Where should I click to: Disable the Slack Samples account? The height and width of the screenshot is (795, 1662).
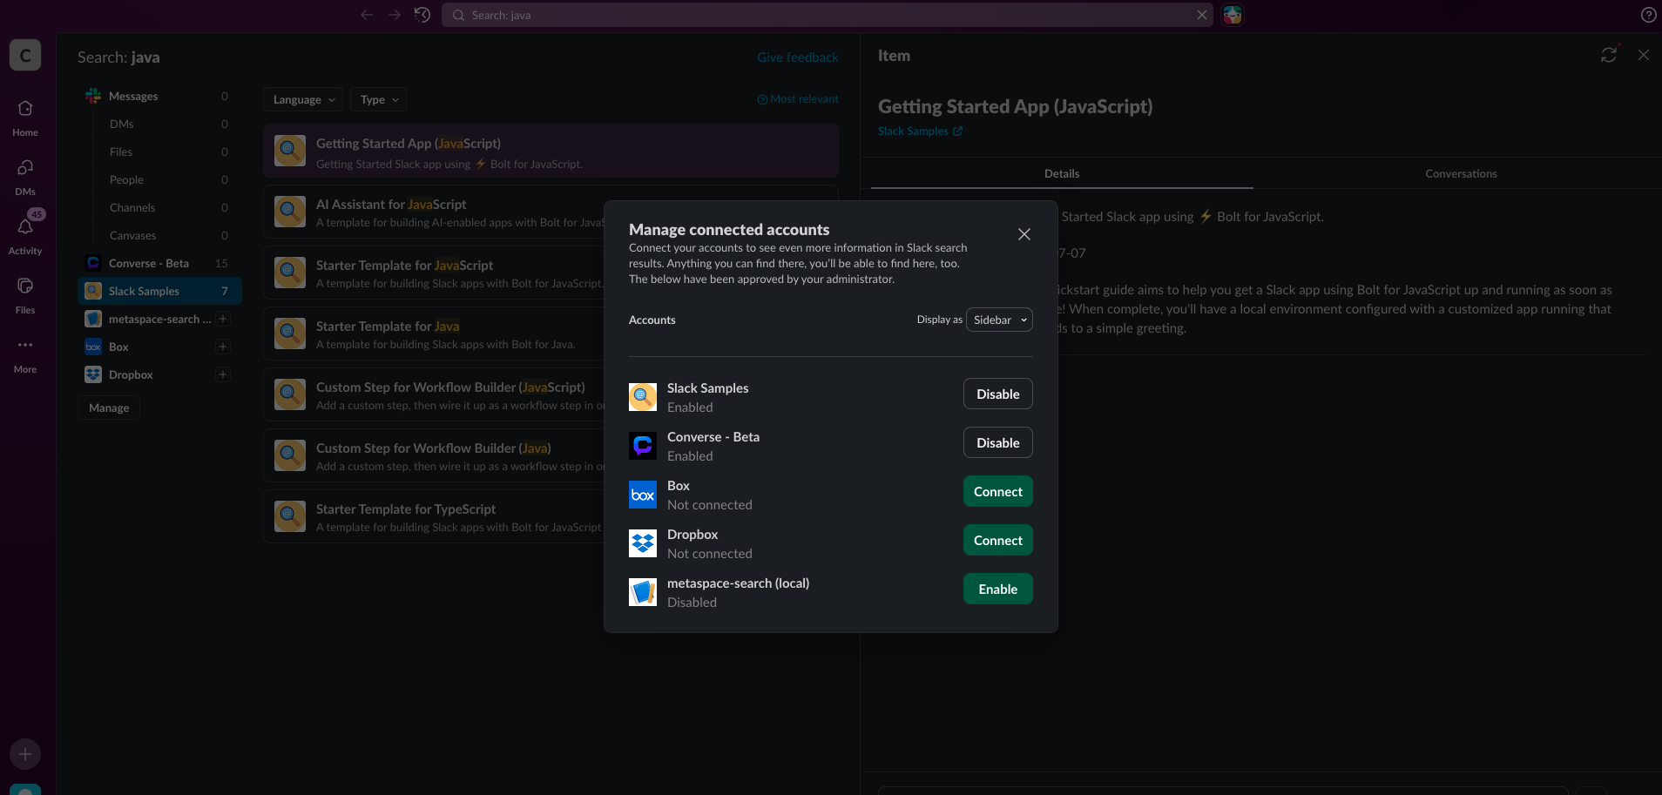click(997, 394)
